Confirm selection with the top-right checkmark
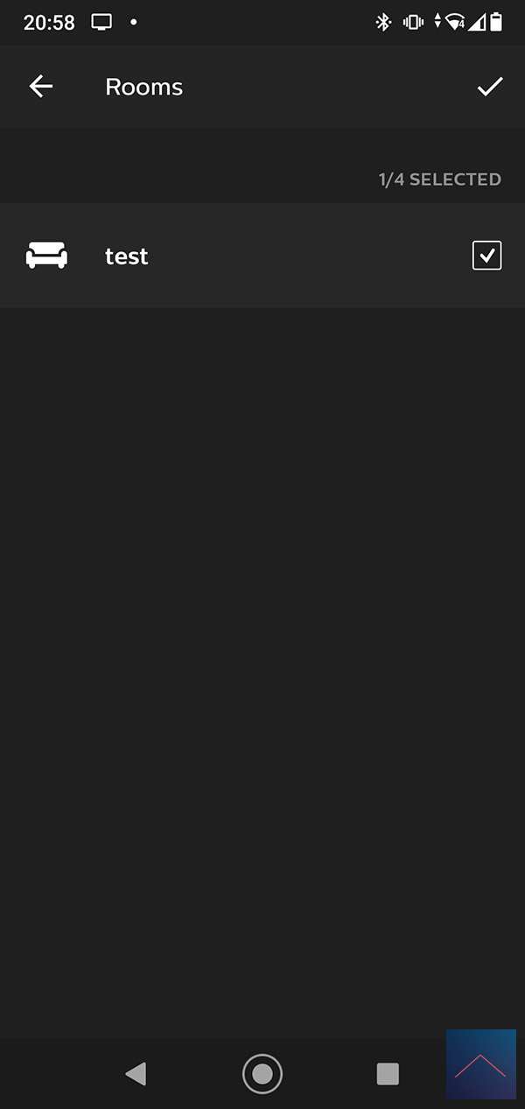Image resolution: width=525 pixels, height=1109 pixels. click(x=490, y=87)
